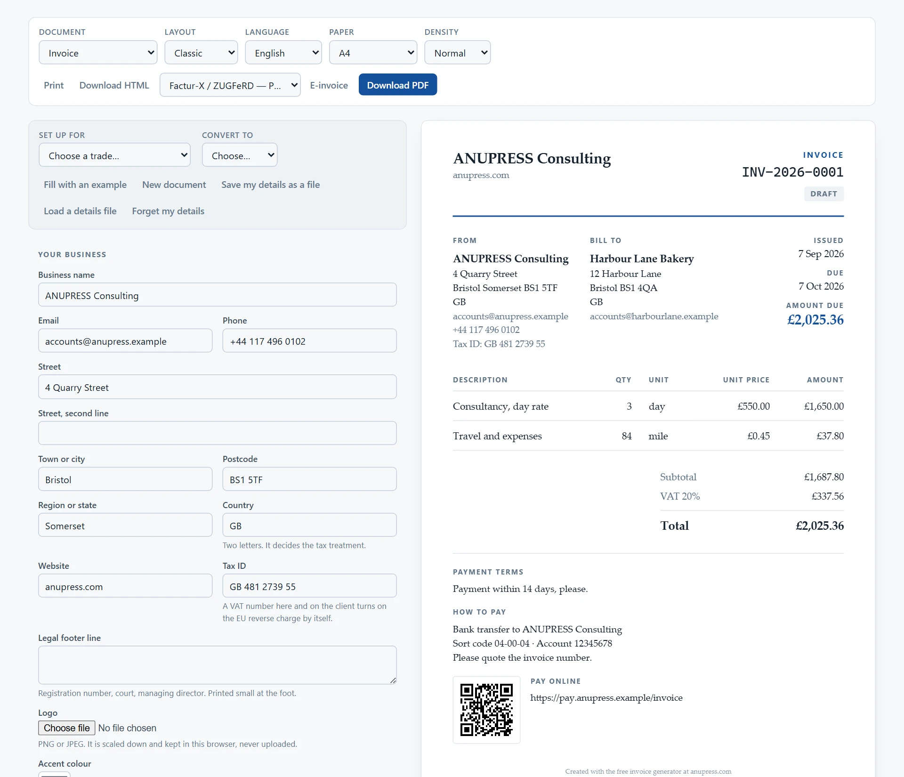Focus the Phone input field
Image resolution: width=904 pixels, height=777 pixels.
(309, 341)
